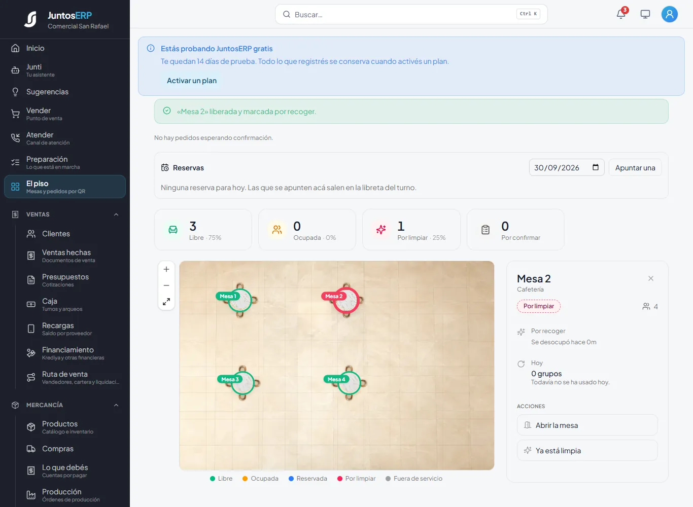The height and width of the screenshot is (507, 693).
Task: Open Productos catalog
Action: [x=73, y=427]
